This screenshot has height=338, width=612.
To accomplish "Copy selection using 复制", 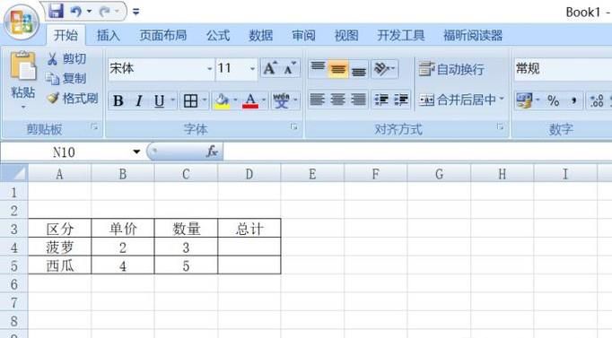I will pyautogui.click(x=66, y=78).
